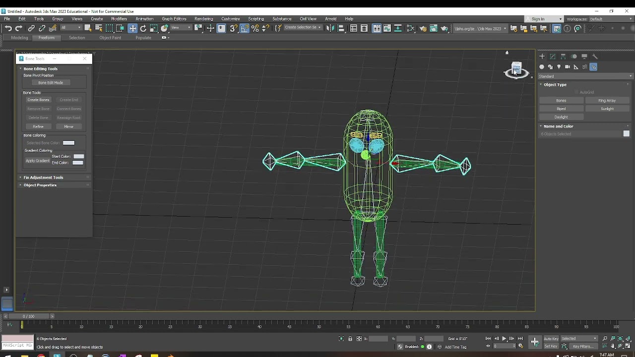The width and height of the screenshot is (635, 357).
Task: Activate the Unlink Selection tool
Action: [x=42, y=28]
